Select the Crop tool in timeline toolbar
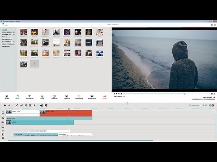This screenshot has width=217, height=162. pos(26,105)
